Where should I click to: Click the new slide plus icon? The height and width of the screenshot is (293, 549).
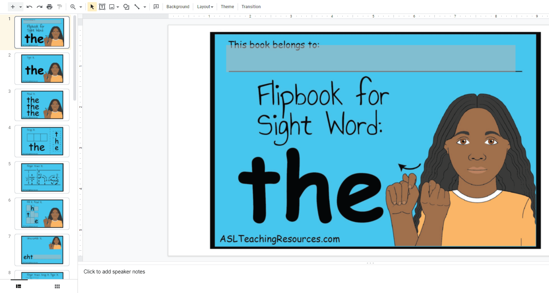click(13, 7)
